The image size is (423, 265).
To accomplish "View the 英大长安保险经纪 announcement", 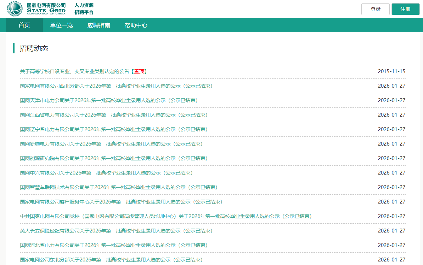I will [116, 231].
